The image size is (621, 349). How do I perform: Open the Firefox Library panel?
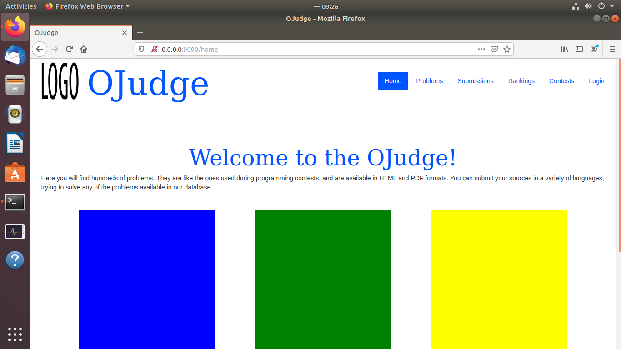565,49
